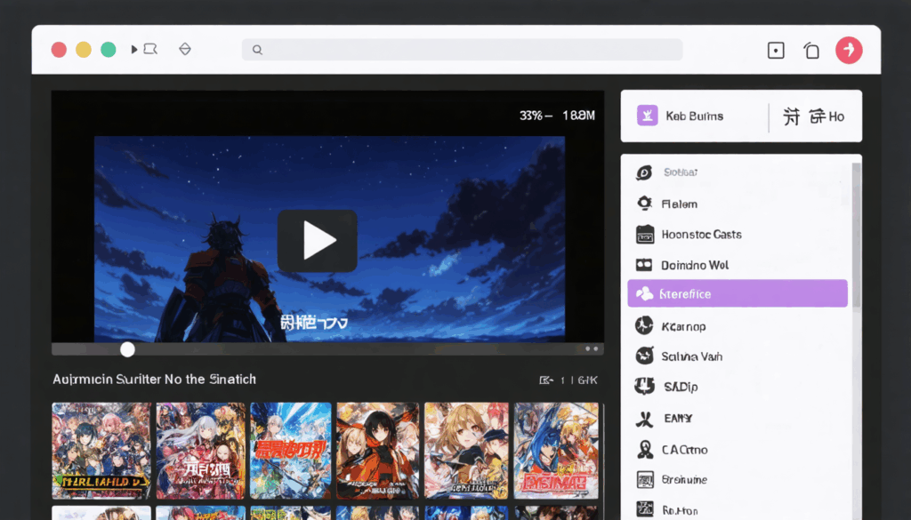The image size is (911, 520).
Task: Click the red round arrow button
Action: (849, 50)
